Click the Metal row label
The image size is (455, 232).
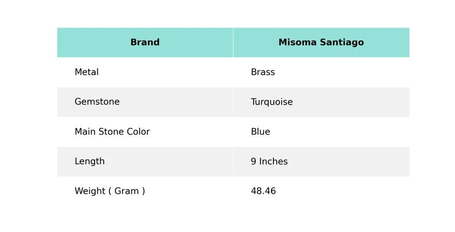(87, 72)
